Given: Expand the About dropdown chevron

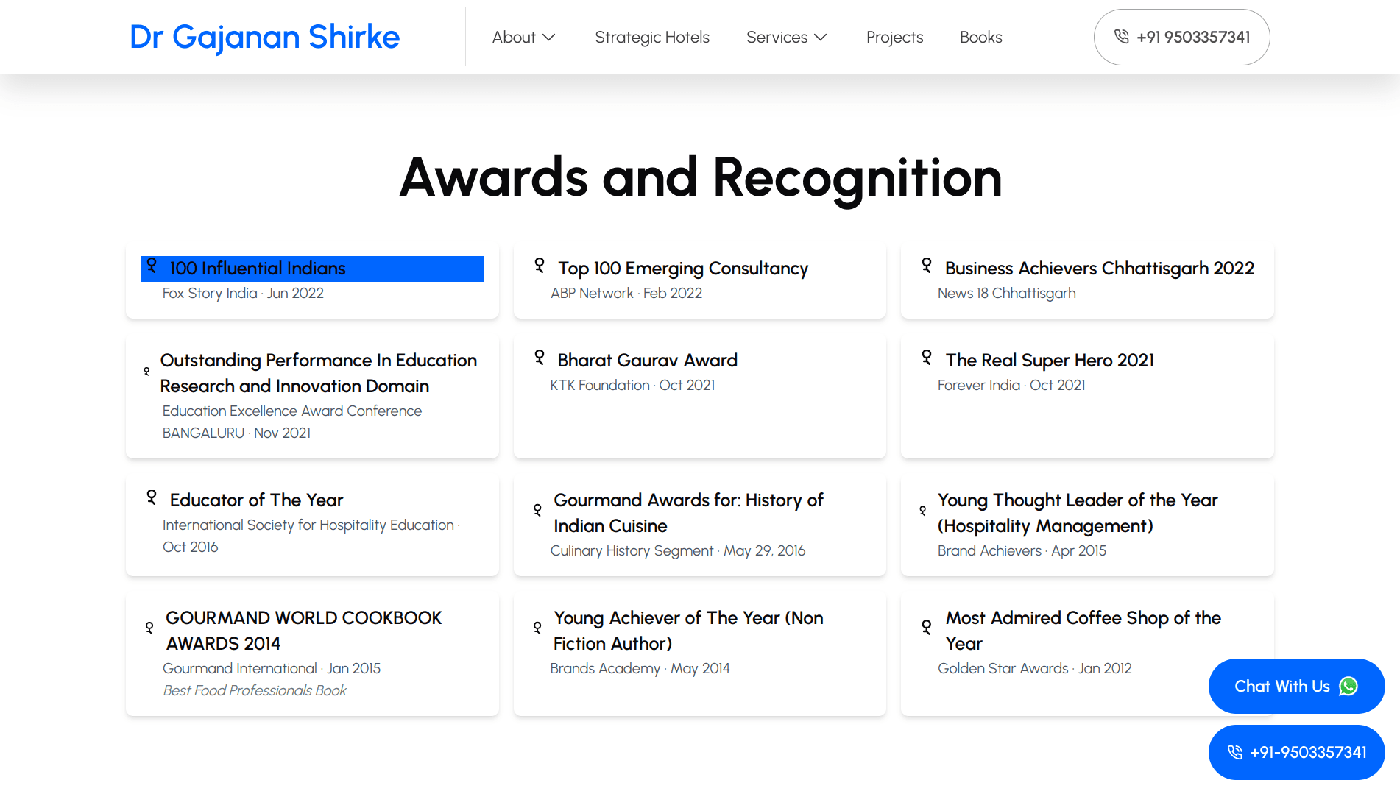Looking at the screenshot, I should tap(548, 38).
